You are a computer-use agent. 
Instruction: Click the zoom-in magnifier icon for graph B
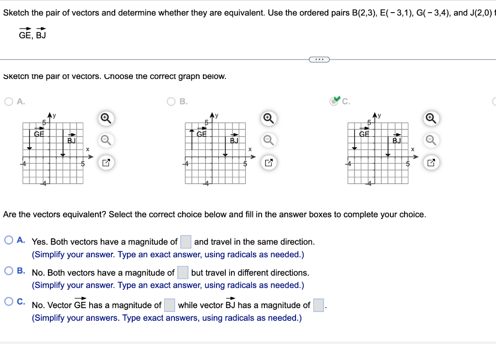(268, 118)
